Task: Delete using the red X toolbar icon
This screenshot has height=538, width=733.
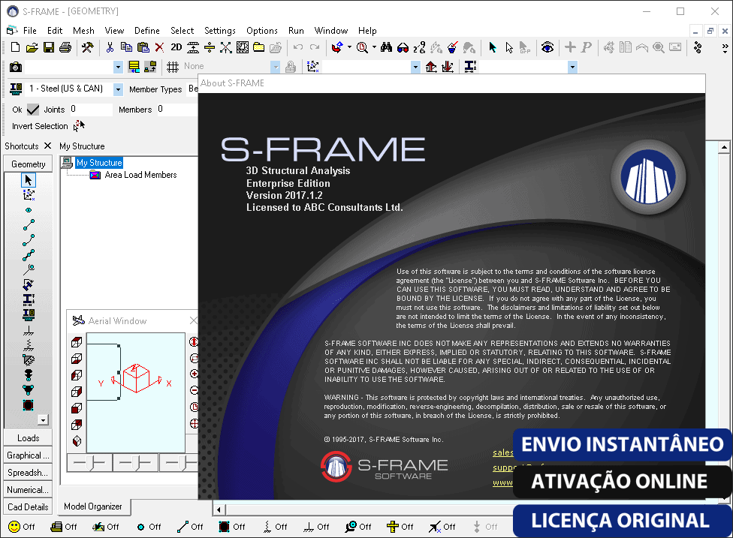Action: [159, 47]
